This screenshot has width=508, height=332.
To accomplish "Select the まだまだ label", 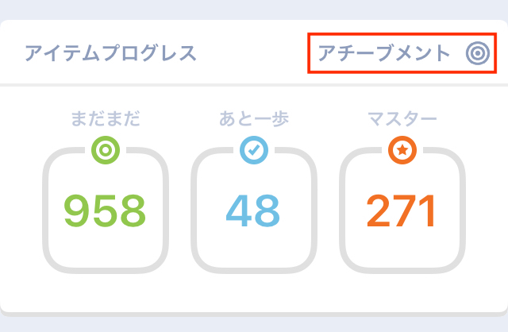I will [106, 118].
